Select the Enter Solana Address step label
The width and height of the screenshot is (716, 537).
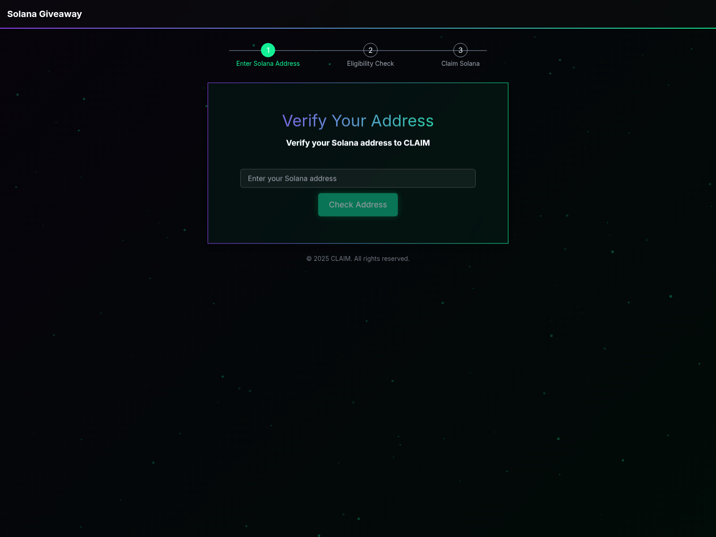click(268, 64)
